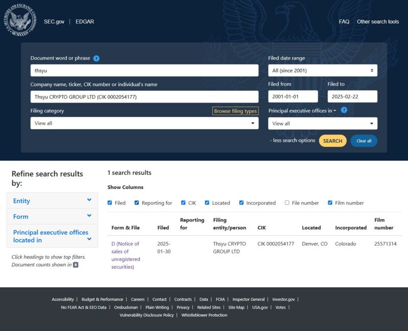
Task: Open Principal executive offices in label dropdown
Action: click(x=302, y=111)
